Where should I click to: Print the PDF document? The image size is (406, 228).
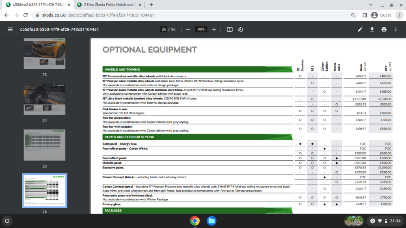click(384, 30)
